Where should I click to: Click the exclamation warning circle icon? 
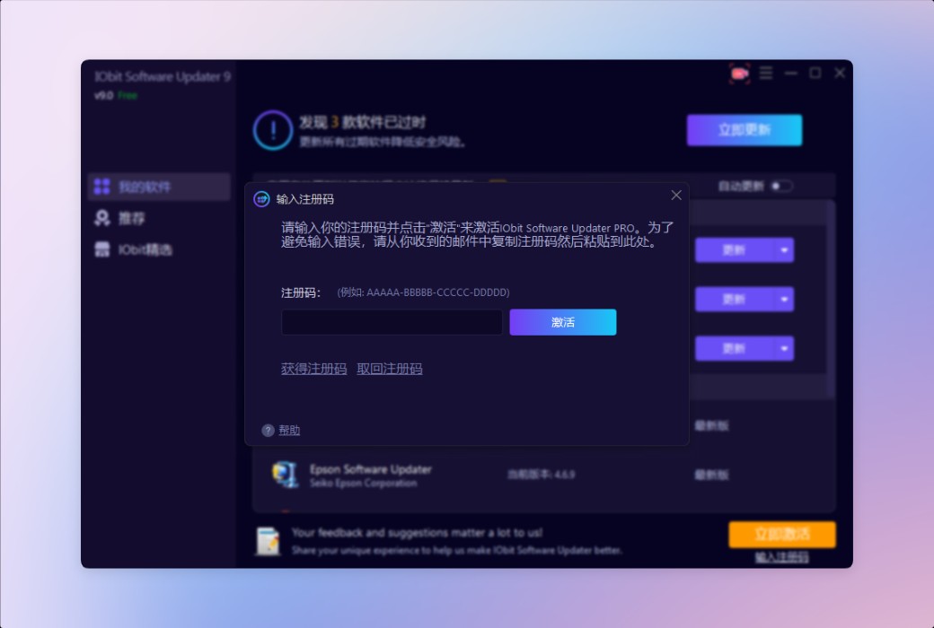point(273,130)
